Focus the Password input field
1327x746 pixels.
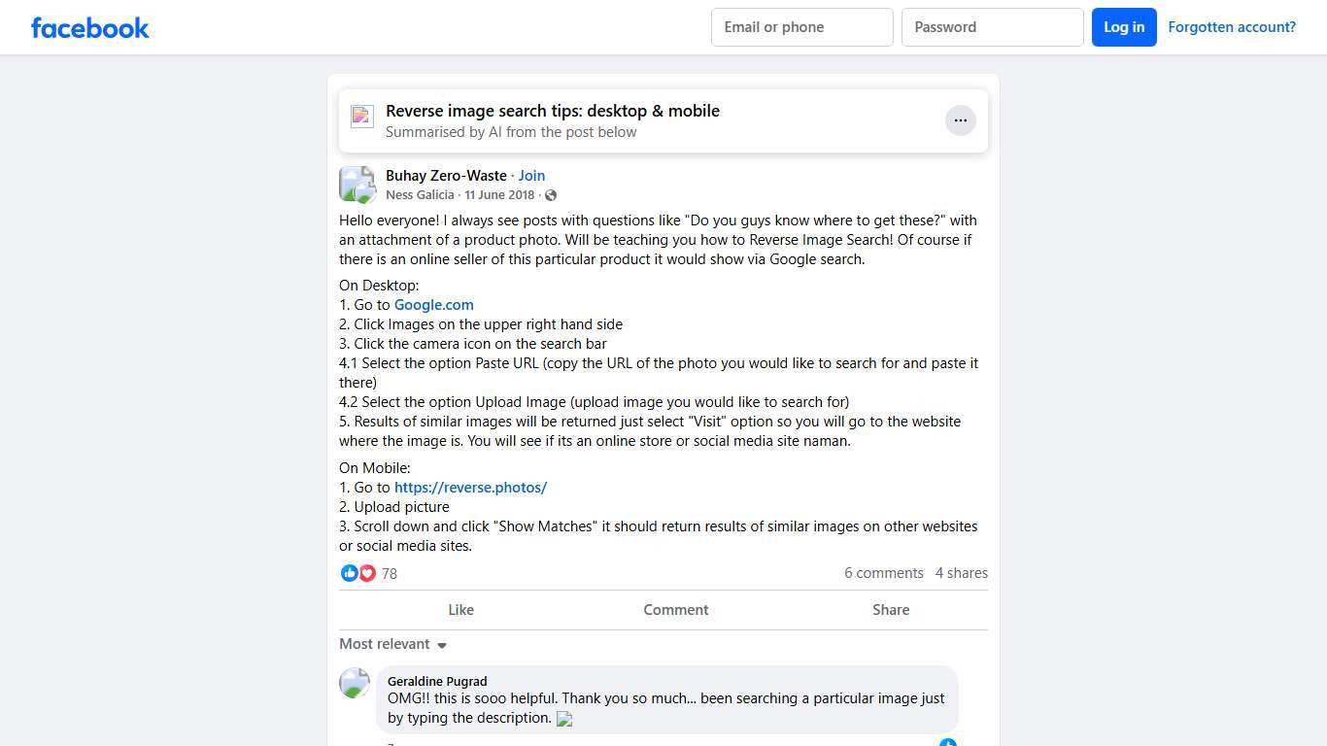click(x=992, y=27)
